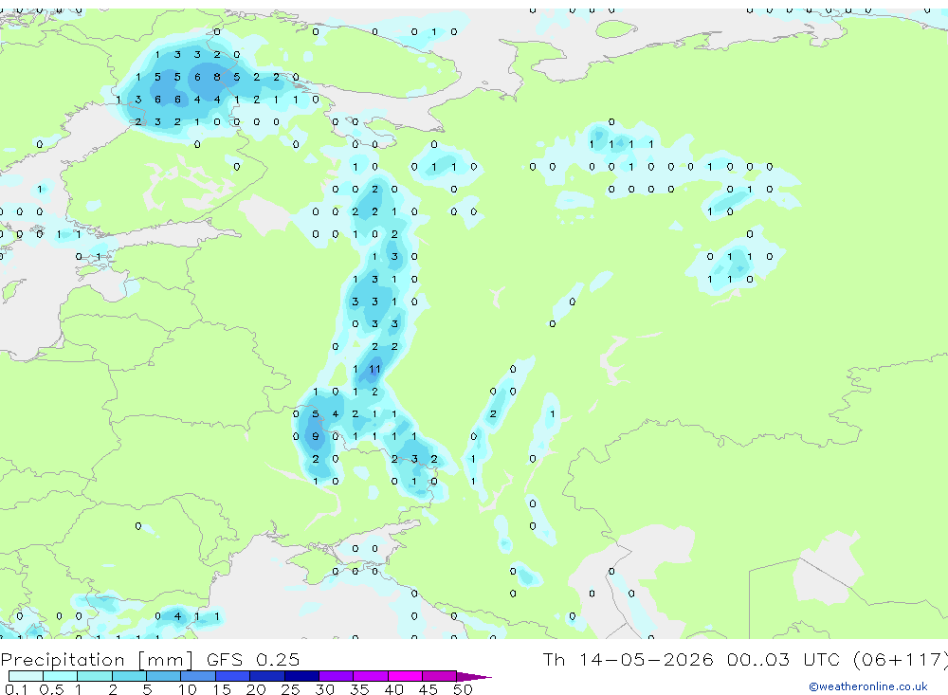The image size is (948, 695).
Task: Click the legend label '35'
Action: [x=359, y=689]
